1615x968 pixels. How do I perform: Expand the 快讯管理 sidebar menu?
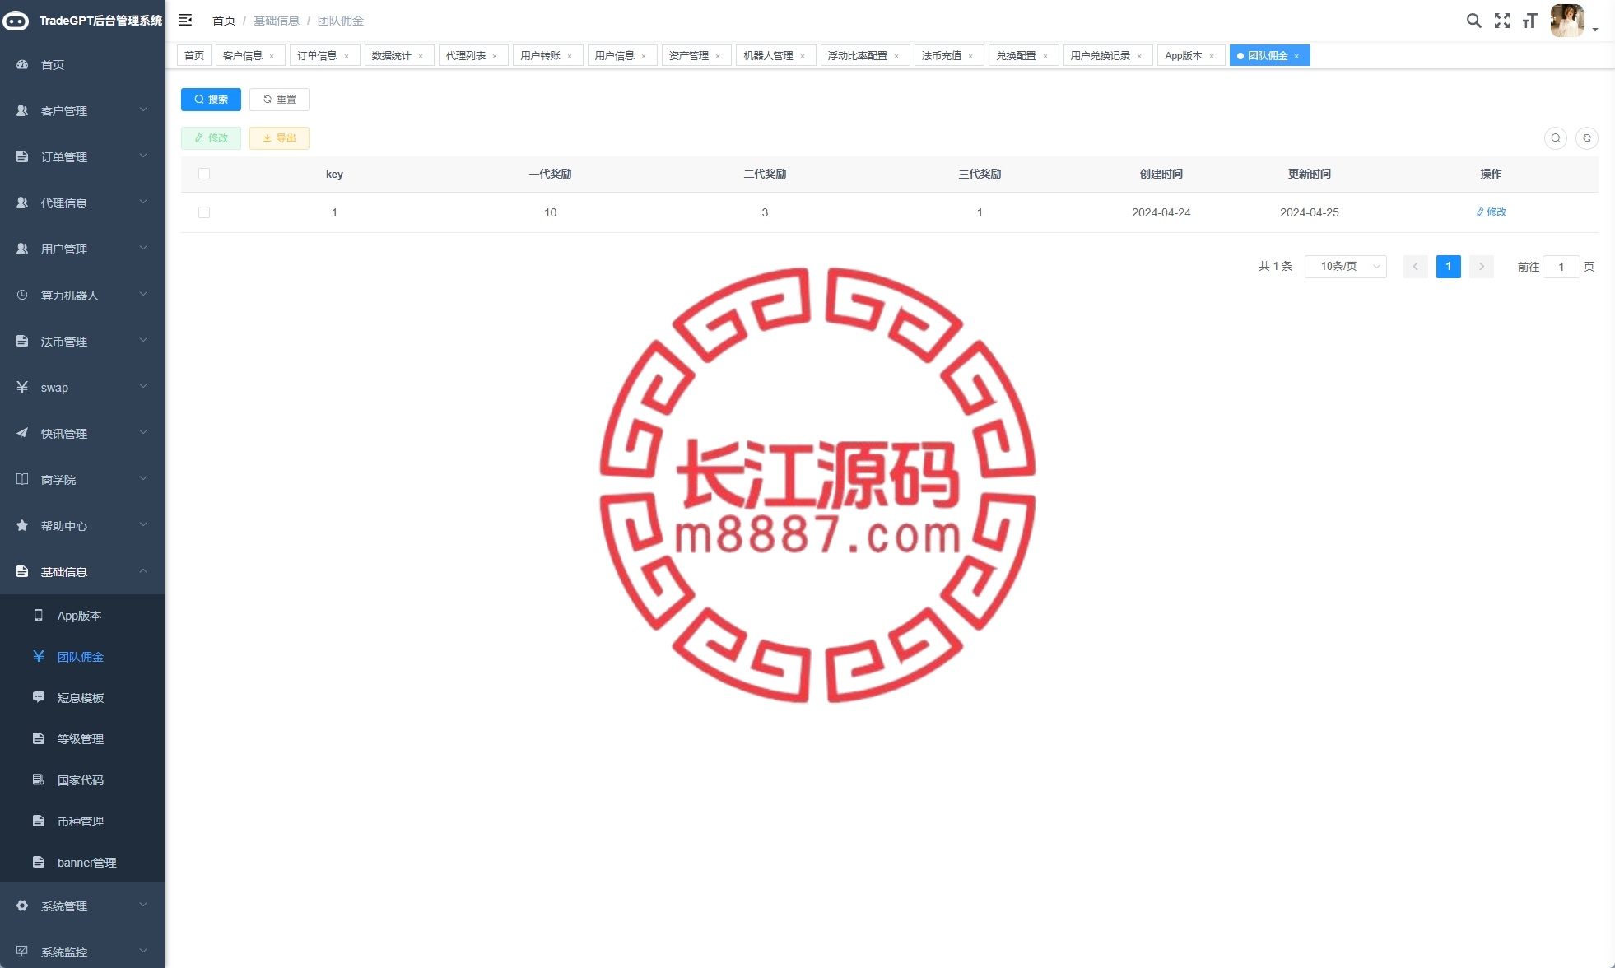tap(82, 434)
